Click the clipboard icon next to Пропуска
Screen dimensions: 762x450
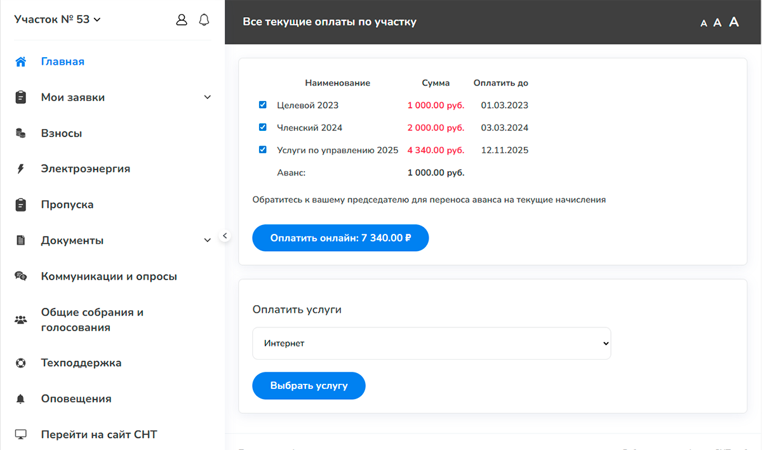pyautogui.click(x=21, y=205)
